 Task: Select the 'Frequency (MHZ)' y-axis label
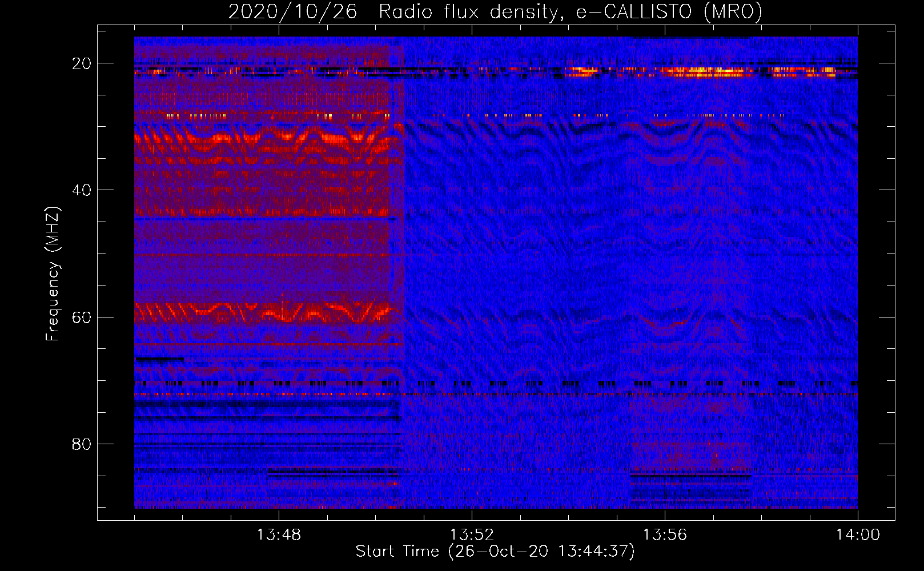(53, 274)
